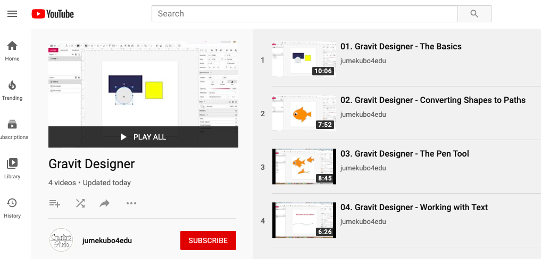Open the Subscriptions sidebar item
Viewport: 541px width, 259px height.
12,129
